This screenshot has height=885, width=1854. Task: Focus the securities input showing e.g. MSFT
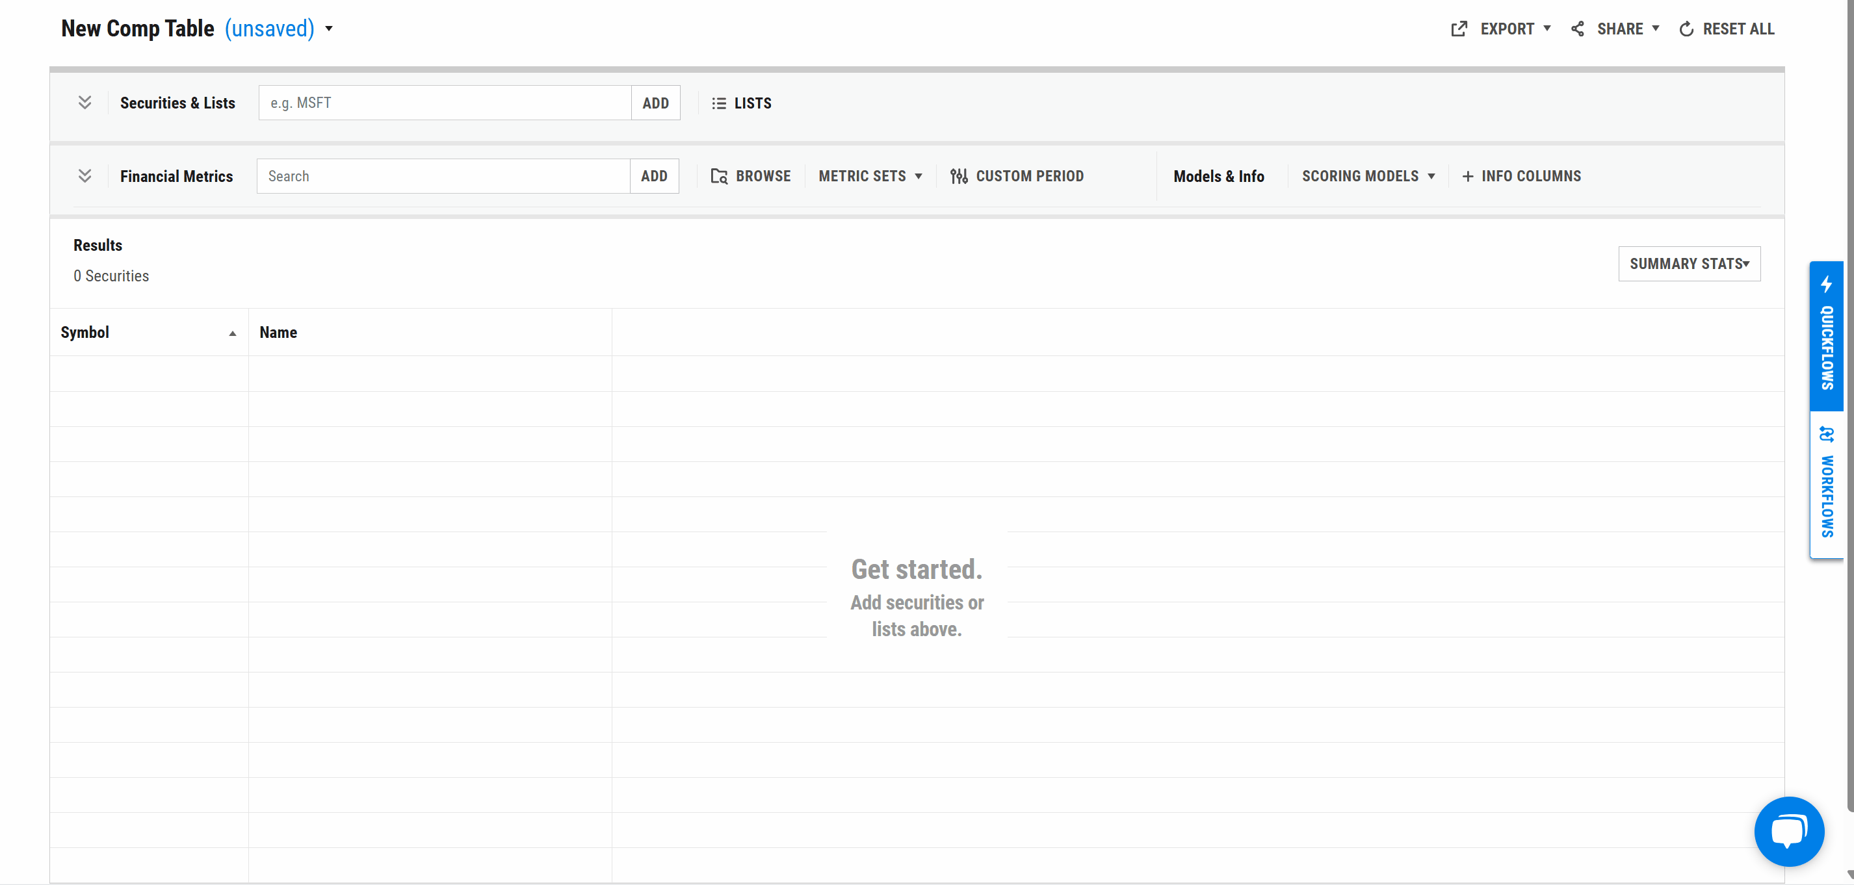445,103
